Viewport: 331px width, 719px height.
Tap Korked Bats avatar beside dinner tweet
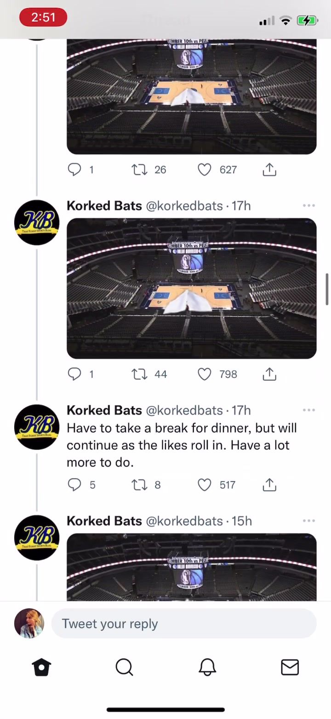pyautogui.click(x=37, y=427)
